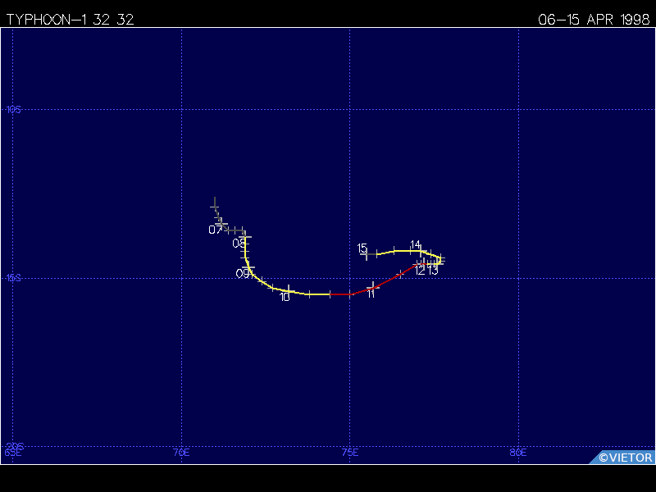Click the 10S latitude label
Screen dimensions: 656x492
pyautogui.click(x=13, y=110)
